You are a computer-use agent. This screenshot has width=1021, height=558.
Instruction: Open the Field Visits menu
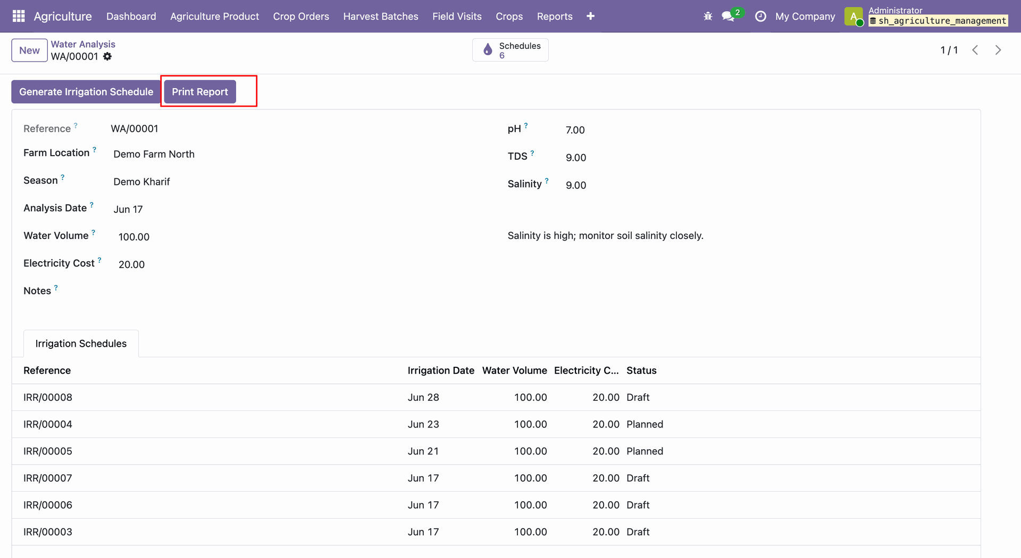pyautogui.click(x=457, y=16)
